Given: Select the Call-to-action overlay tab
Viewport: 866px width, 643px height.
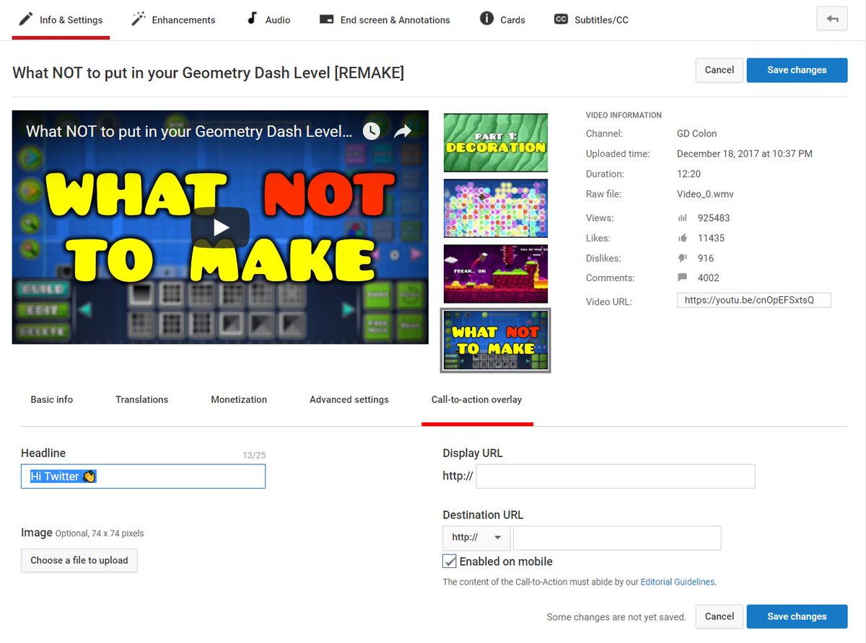Looking at the screenshot, I should (476, 399).
